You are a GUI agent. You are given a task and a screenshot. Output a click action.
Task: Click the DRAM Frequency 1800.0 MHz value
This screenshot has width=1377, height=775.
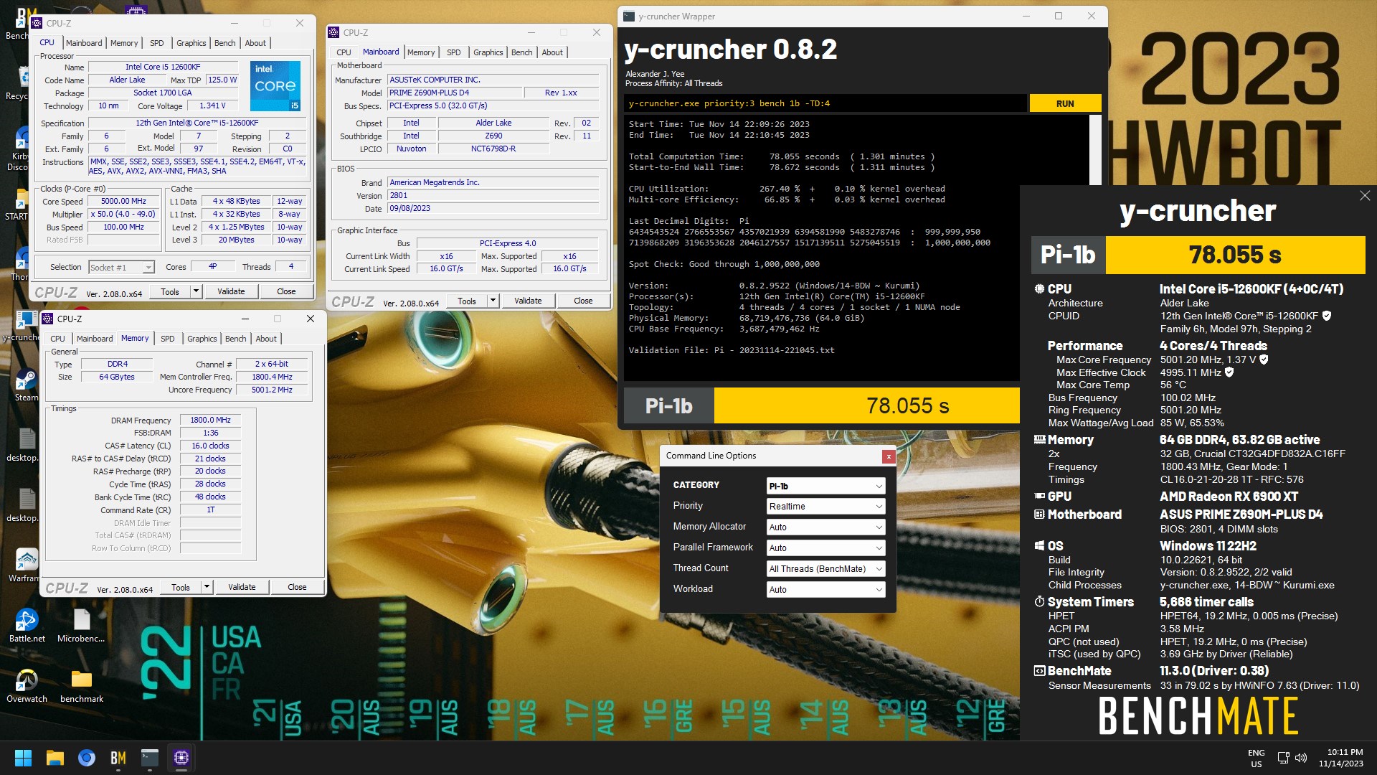(210, 421)
